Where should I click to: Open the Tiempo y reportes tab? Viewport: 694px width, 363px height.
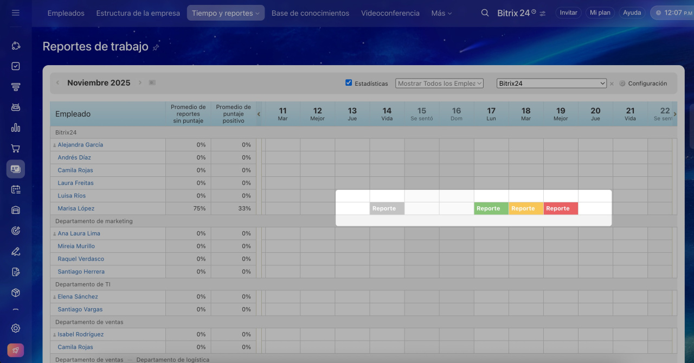pyautogui.click(x=226, y=13)
